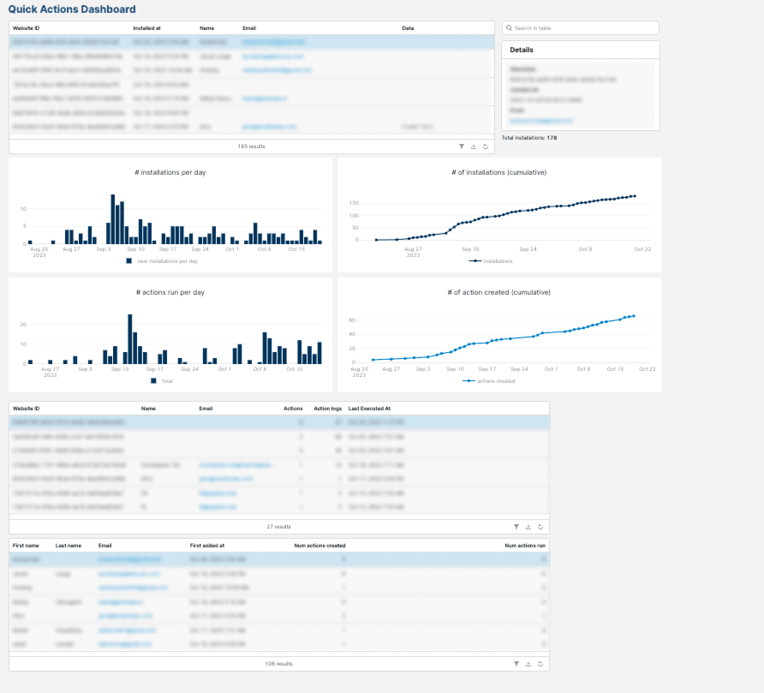The image size is (764, 693).
Task: Sort users table by First name
Action: click(x=26, y=546)
